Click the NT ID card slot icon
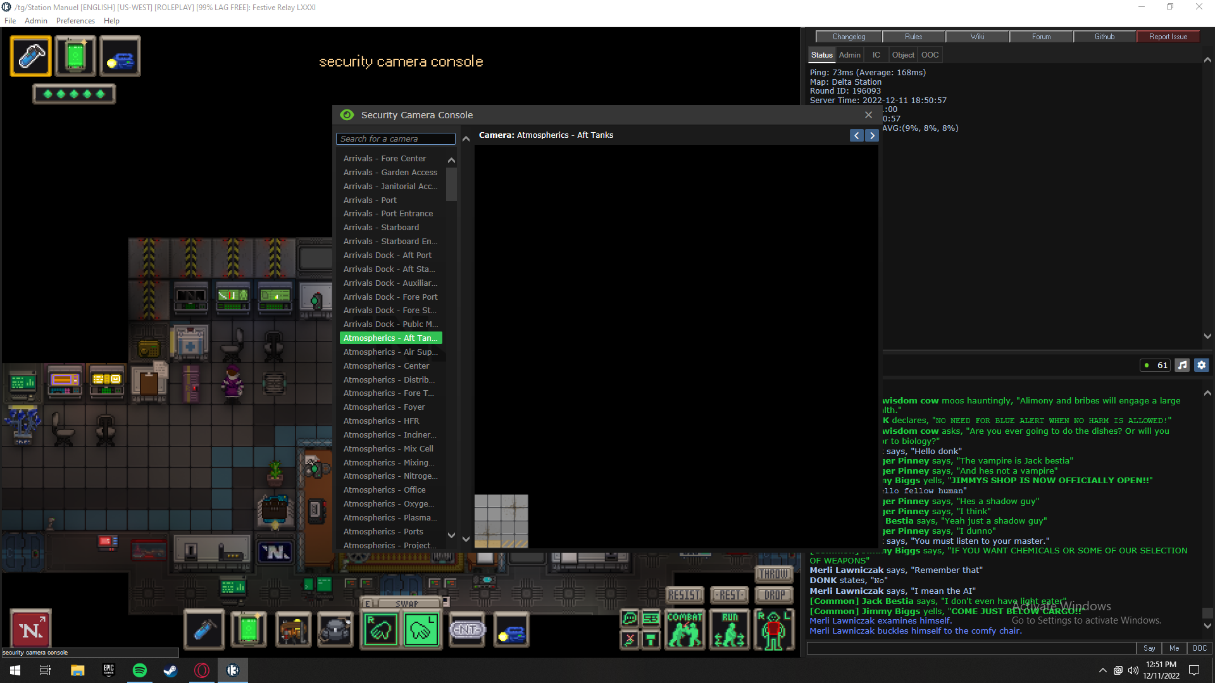This screenshot has height=683, width=1215. click(x=467, y=629)
